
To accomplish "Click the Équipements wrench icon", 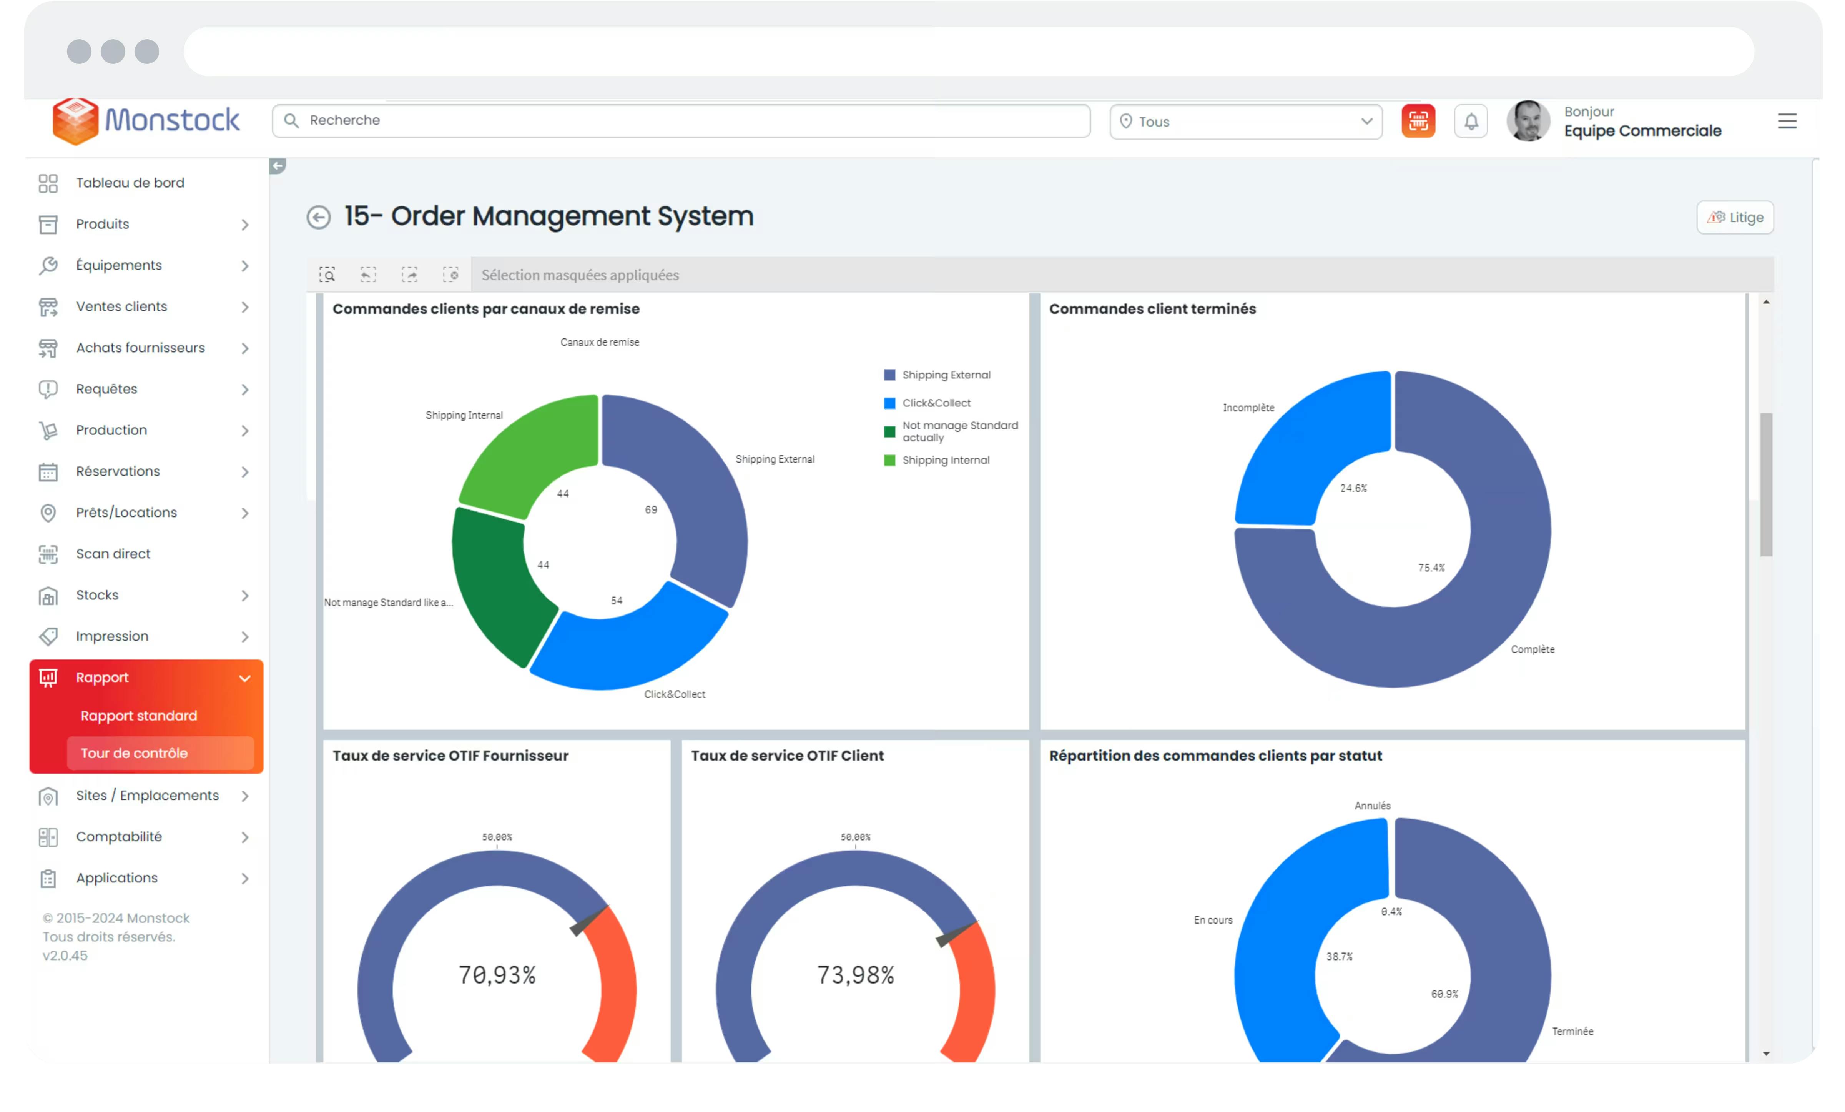I will (48, 266).
